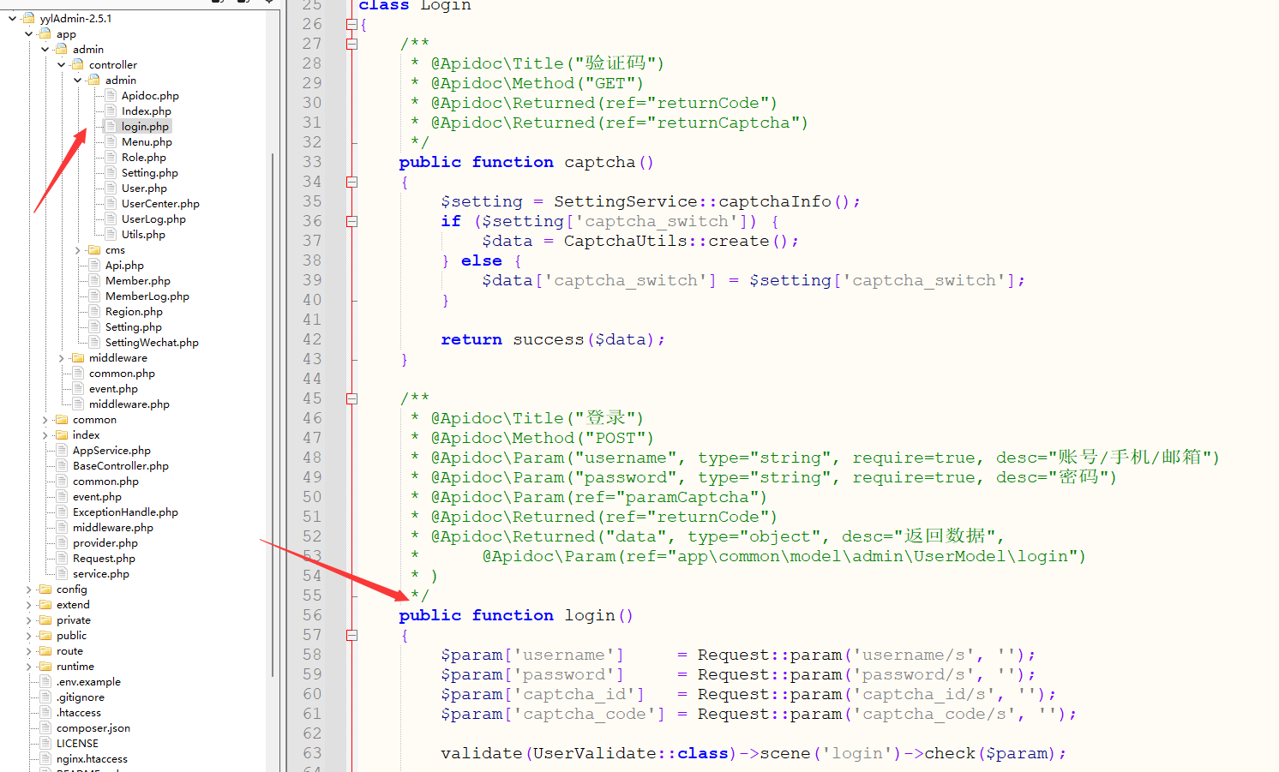The height and width of the screenshot is (772, 1279).
Task: Expand the route folder
Action: (28, 650)
